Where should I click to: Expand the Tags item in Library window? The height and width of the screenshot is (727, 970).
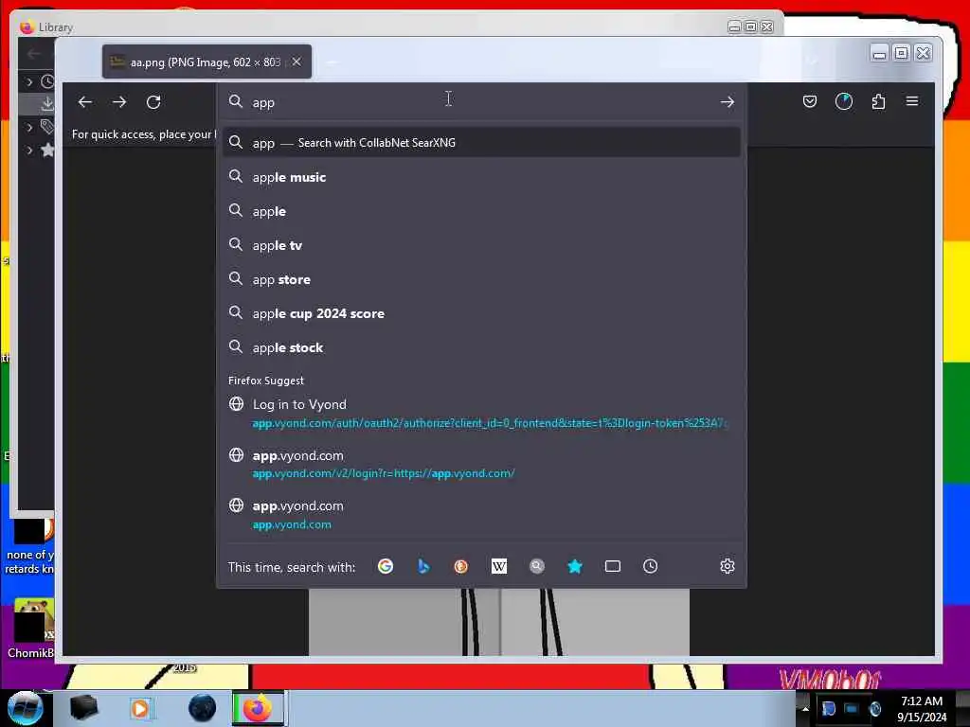pos(29,128)
